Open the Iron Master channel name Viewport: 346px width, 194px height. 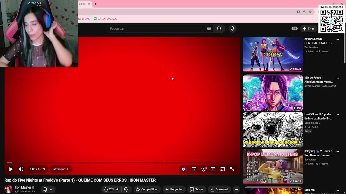23,188
